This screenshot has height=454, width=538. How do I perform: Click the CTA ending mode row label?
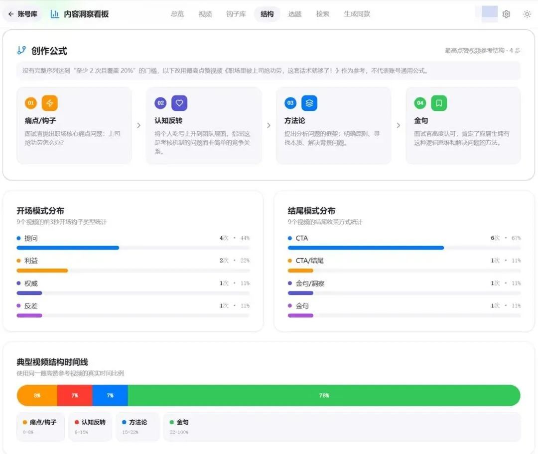(302, 238)
